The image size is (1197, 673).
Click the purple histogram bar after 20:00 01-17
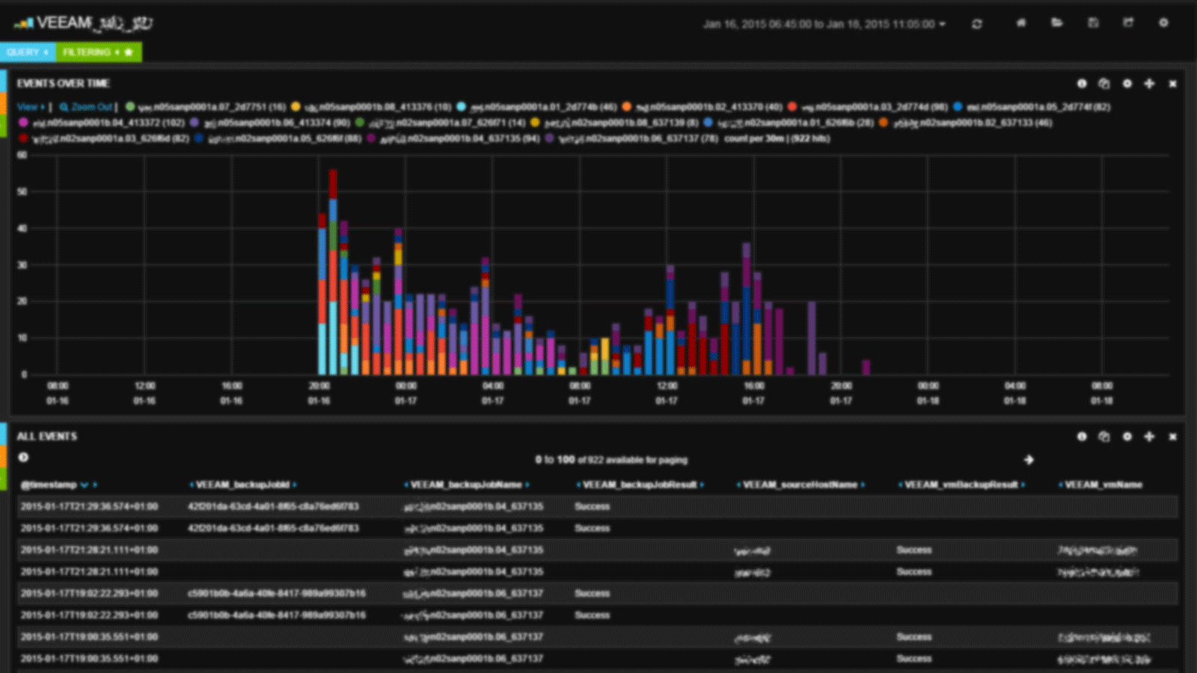point(866,367)
